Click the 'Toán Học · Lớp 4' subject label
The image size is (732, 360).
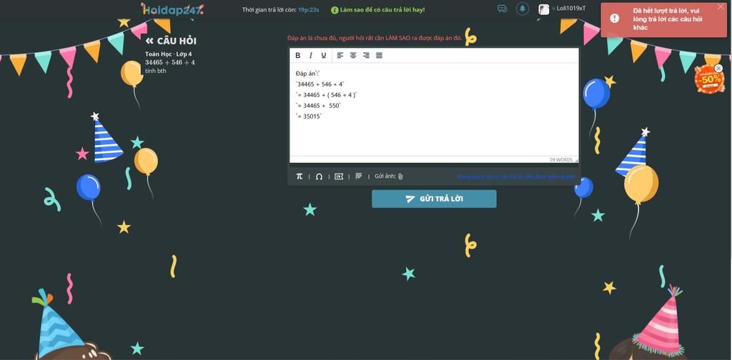point(169,54)
